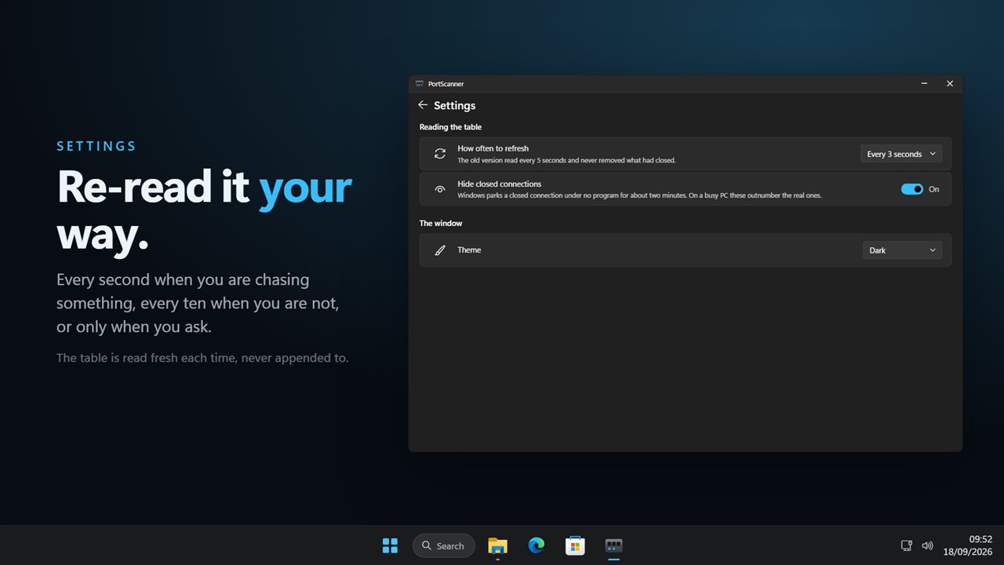Click the PortScanner taskbar icon

[x=614, y=545]
